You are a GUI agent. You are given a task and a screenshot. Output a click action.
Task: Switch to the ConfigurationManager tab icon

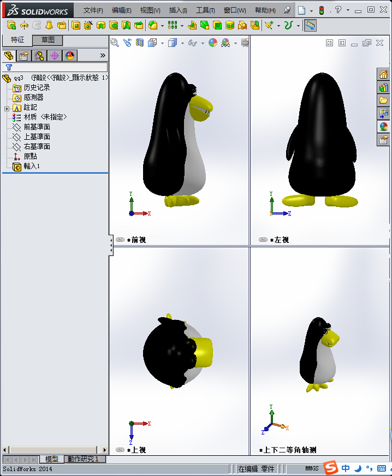[x=39, y=56]
